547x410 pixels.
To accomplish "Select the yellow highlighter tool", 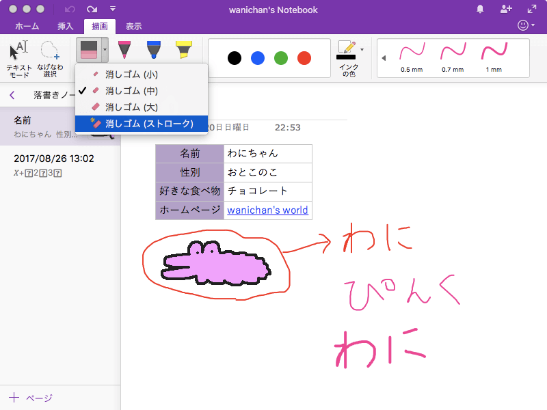I will click(x=183, y=49).
